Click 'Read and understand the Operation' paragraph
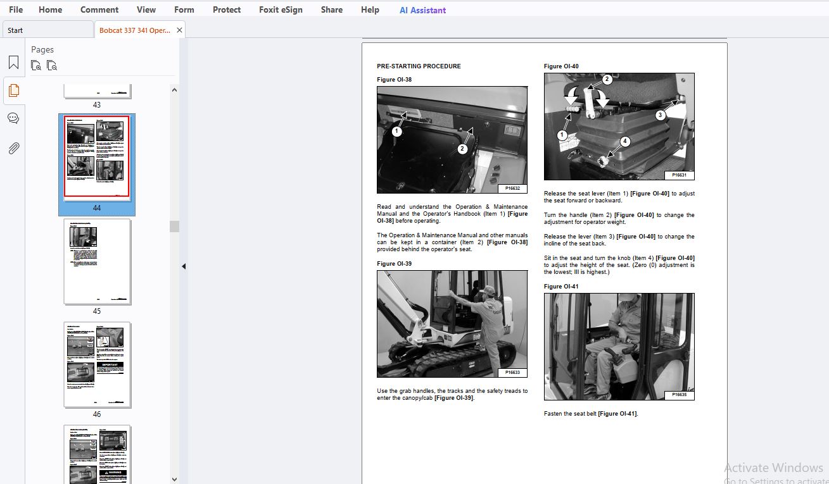Screen dimensions: 829x484 point(452,214)
